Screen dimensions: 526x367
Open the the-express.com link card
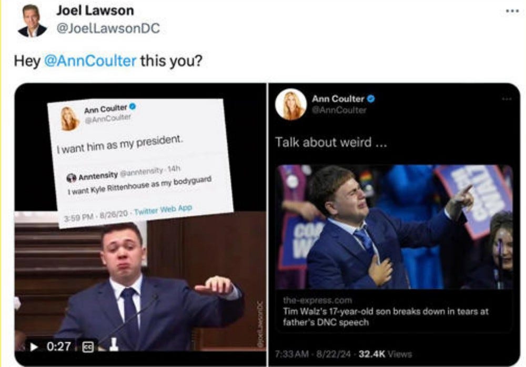(x=394, y=248)
